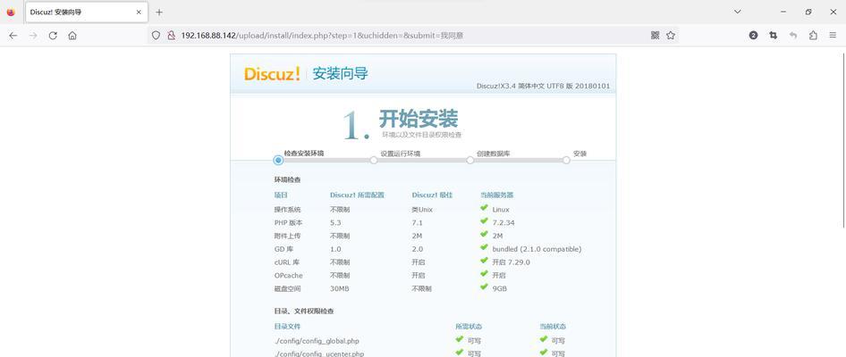Open the browser home page
846x357 pixels.
[x=72, y=36]
